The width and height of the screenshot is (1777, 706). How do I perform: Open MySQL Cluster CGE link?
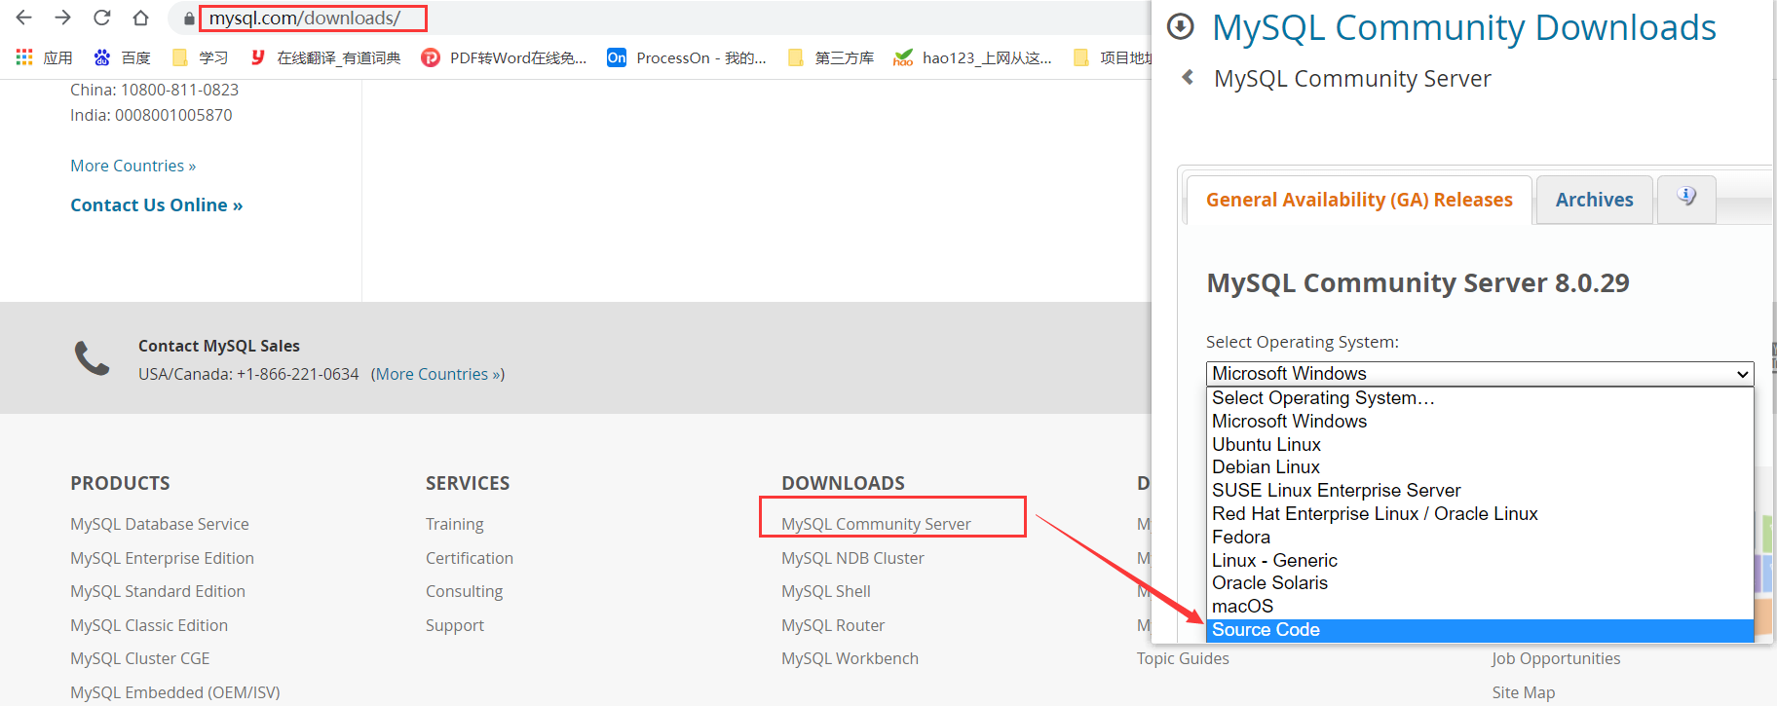(140, 658)
